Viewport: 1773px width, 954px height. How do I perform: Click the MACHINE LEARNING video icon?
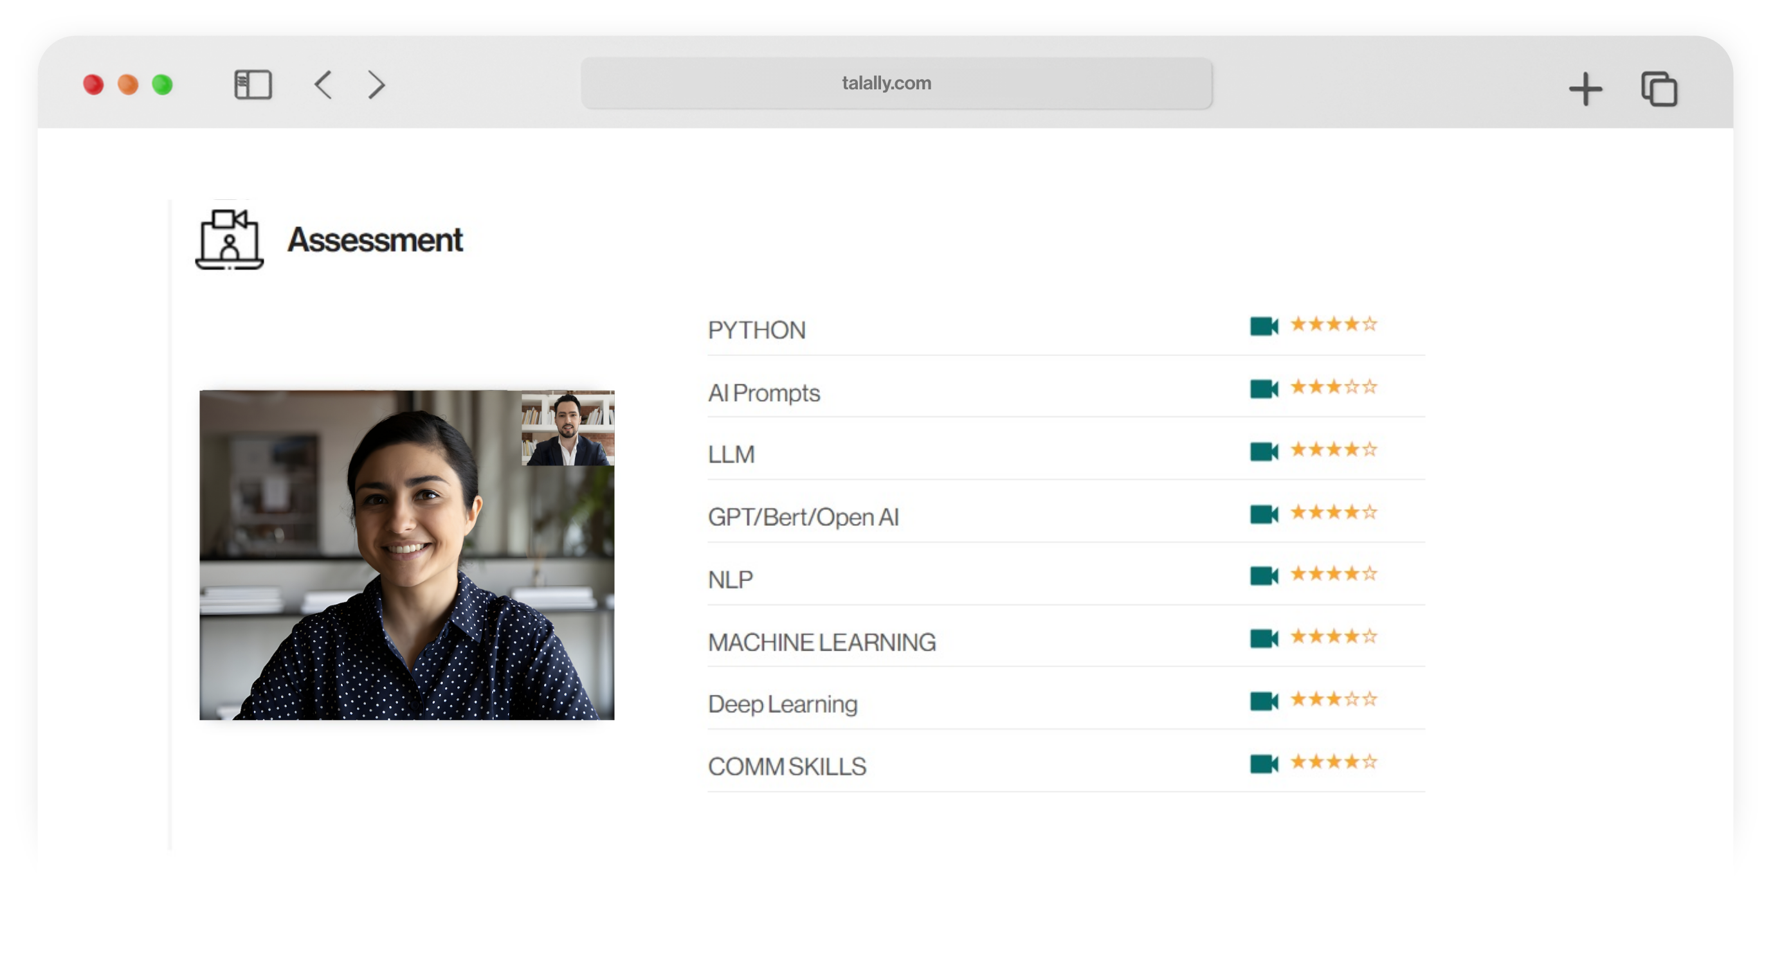coord(1263,638)
